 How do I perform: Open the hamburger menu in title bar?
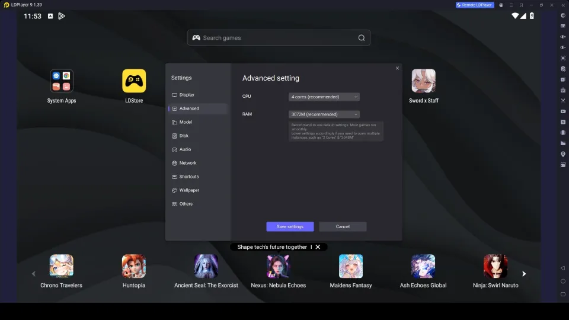tap(511, 5)
